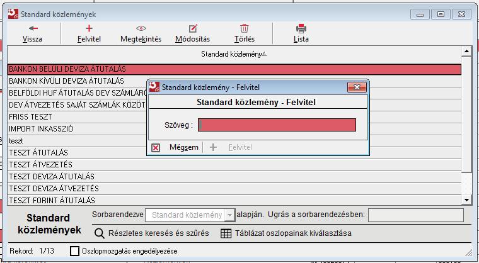
Task: Click the vertical scrollbar thumb of the list
Action: pyautogui.click(x=466, y=115)
